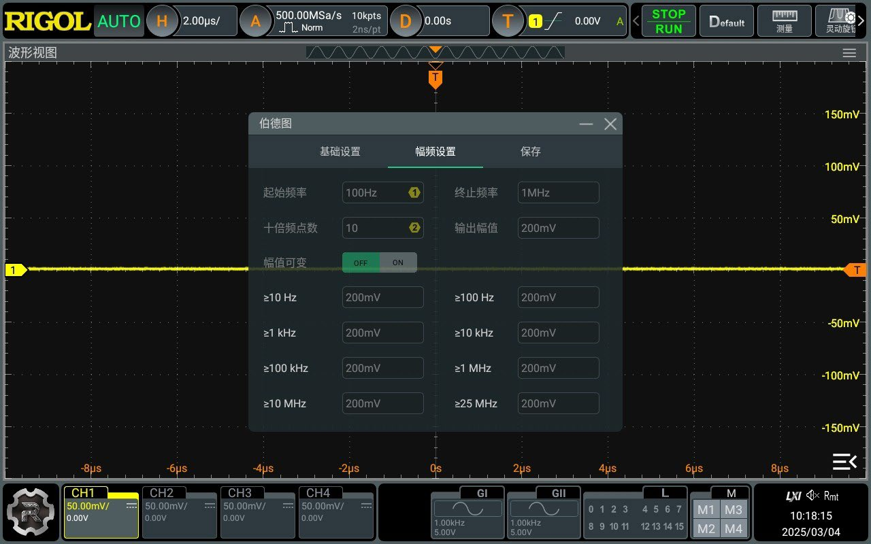Enable channel CH2 in the bottom bar
The image size is (871, 544).
[180, 512]
